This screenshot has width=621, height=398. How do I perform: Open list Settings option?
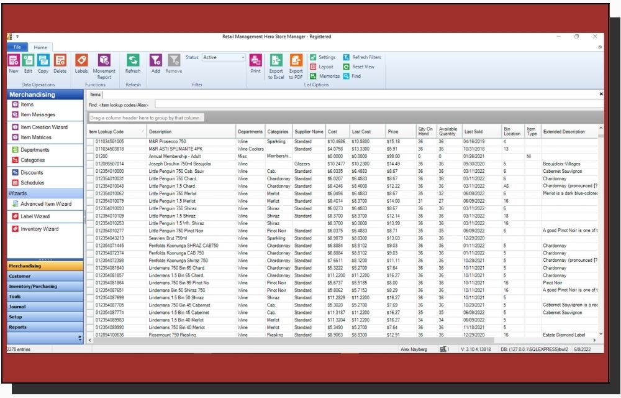(323, 57)
